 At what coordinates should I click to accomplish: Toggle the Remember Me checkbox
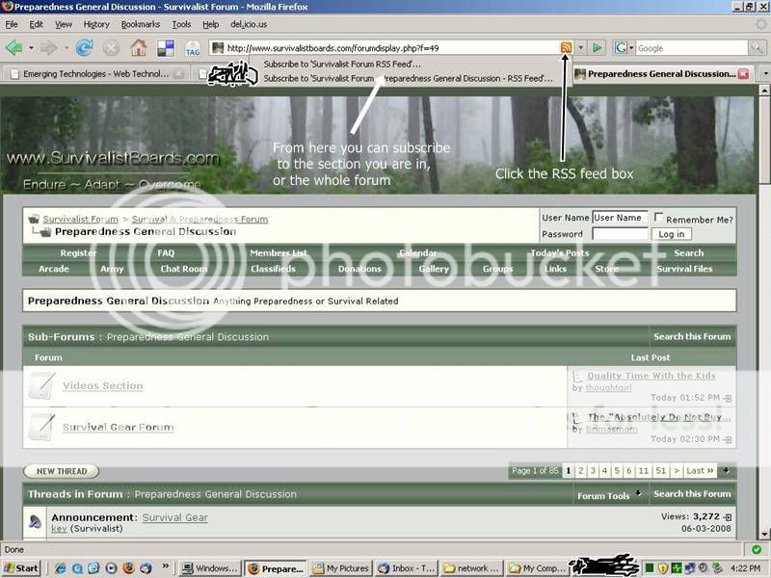658,217
